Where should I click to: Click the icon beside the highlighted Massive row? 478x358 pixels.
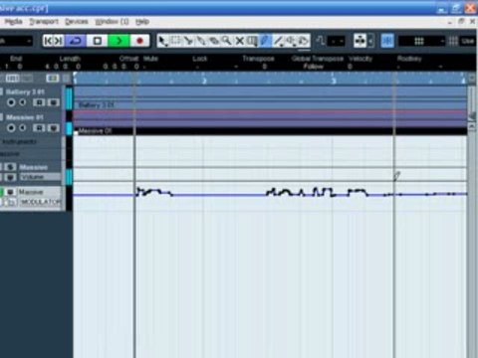tap(10, 192)
